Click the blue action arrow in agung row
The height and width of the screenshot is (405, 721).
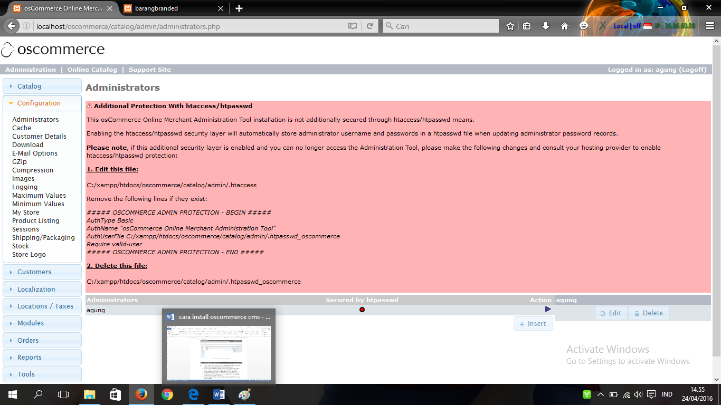click(x=548, y=309)
